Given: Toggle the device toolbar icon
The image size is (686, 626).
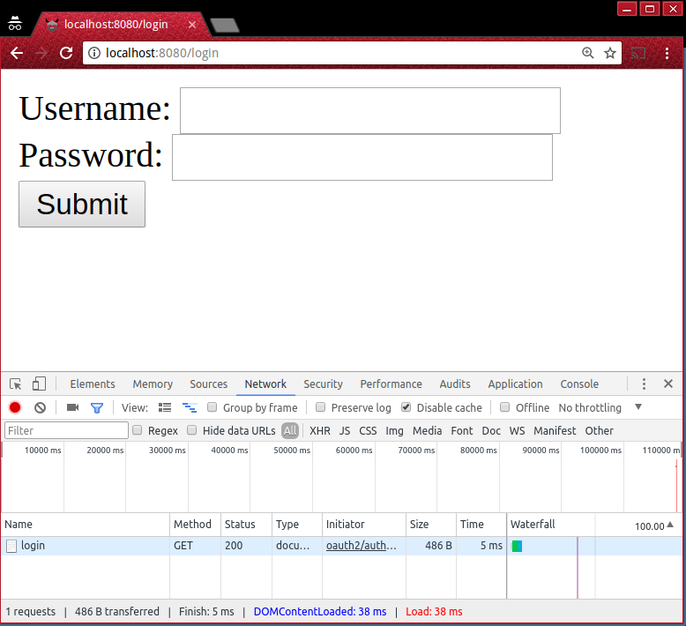Looking at the screenshot, I should tap(39, 384).
